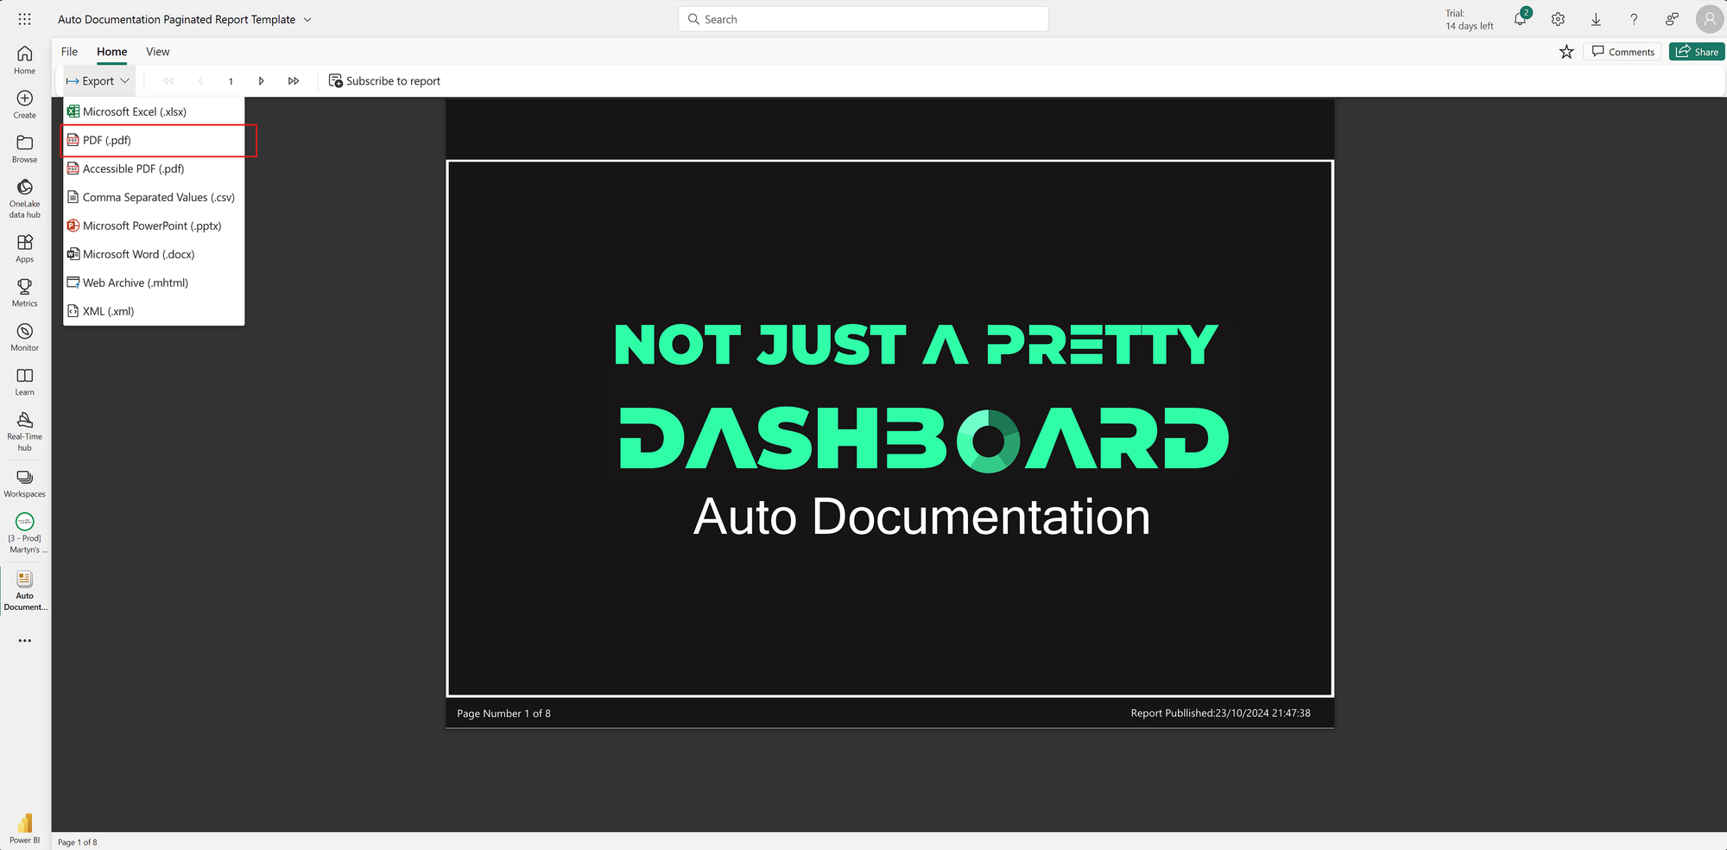Screen dimensions: 1727x850
Task: Export as Accessible PDF (.pdf)
Action: (154, 168)
